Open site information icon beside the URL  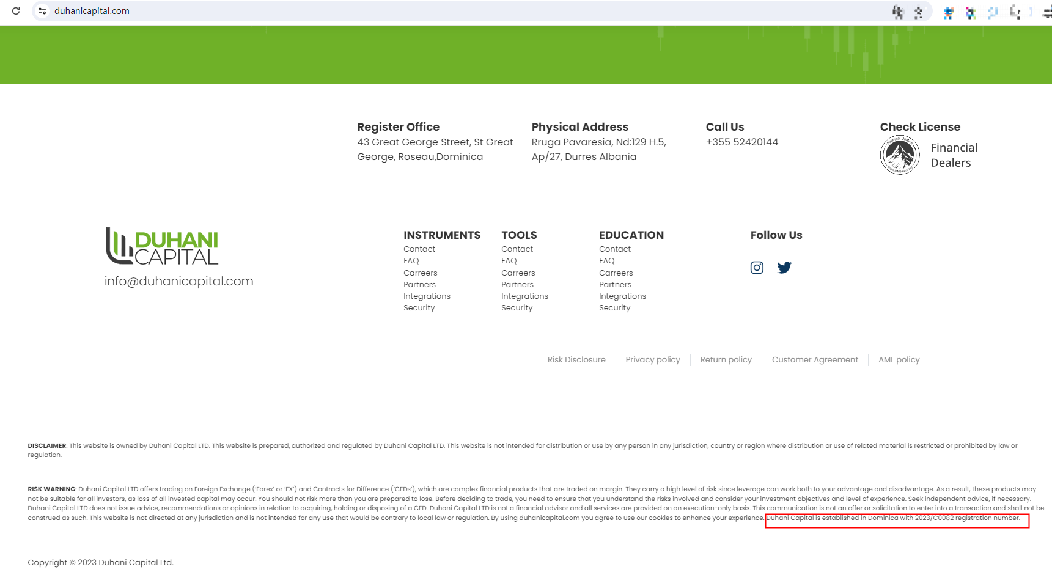click(x=42, y=11)
